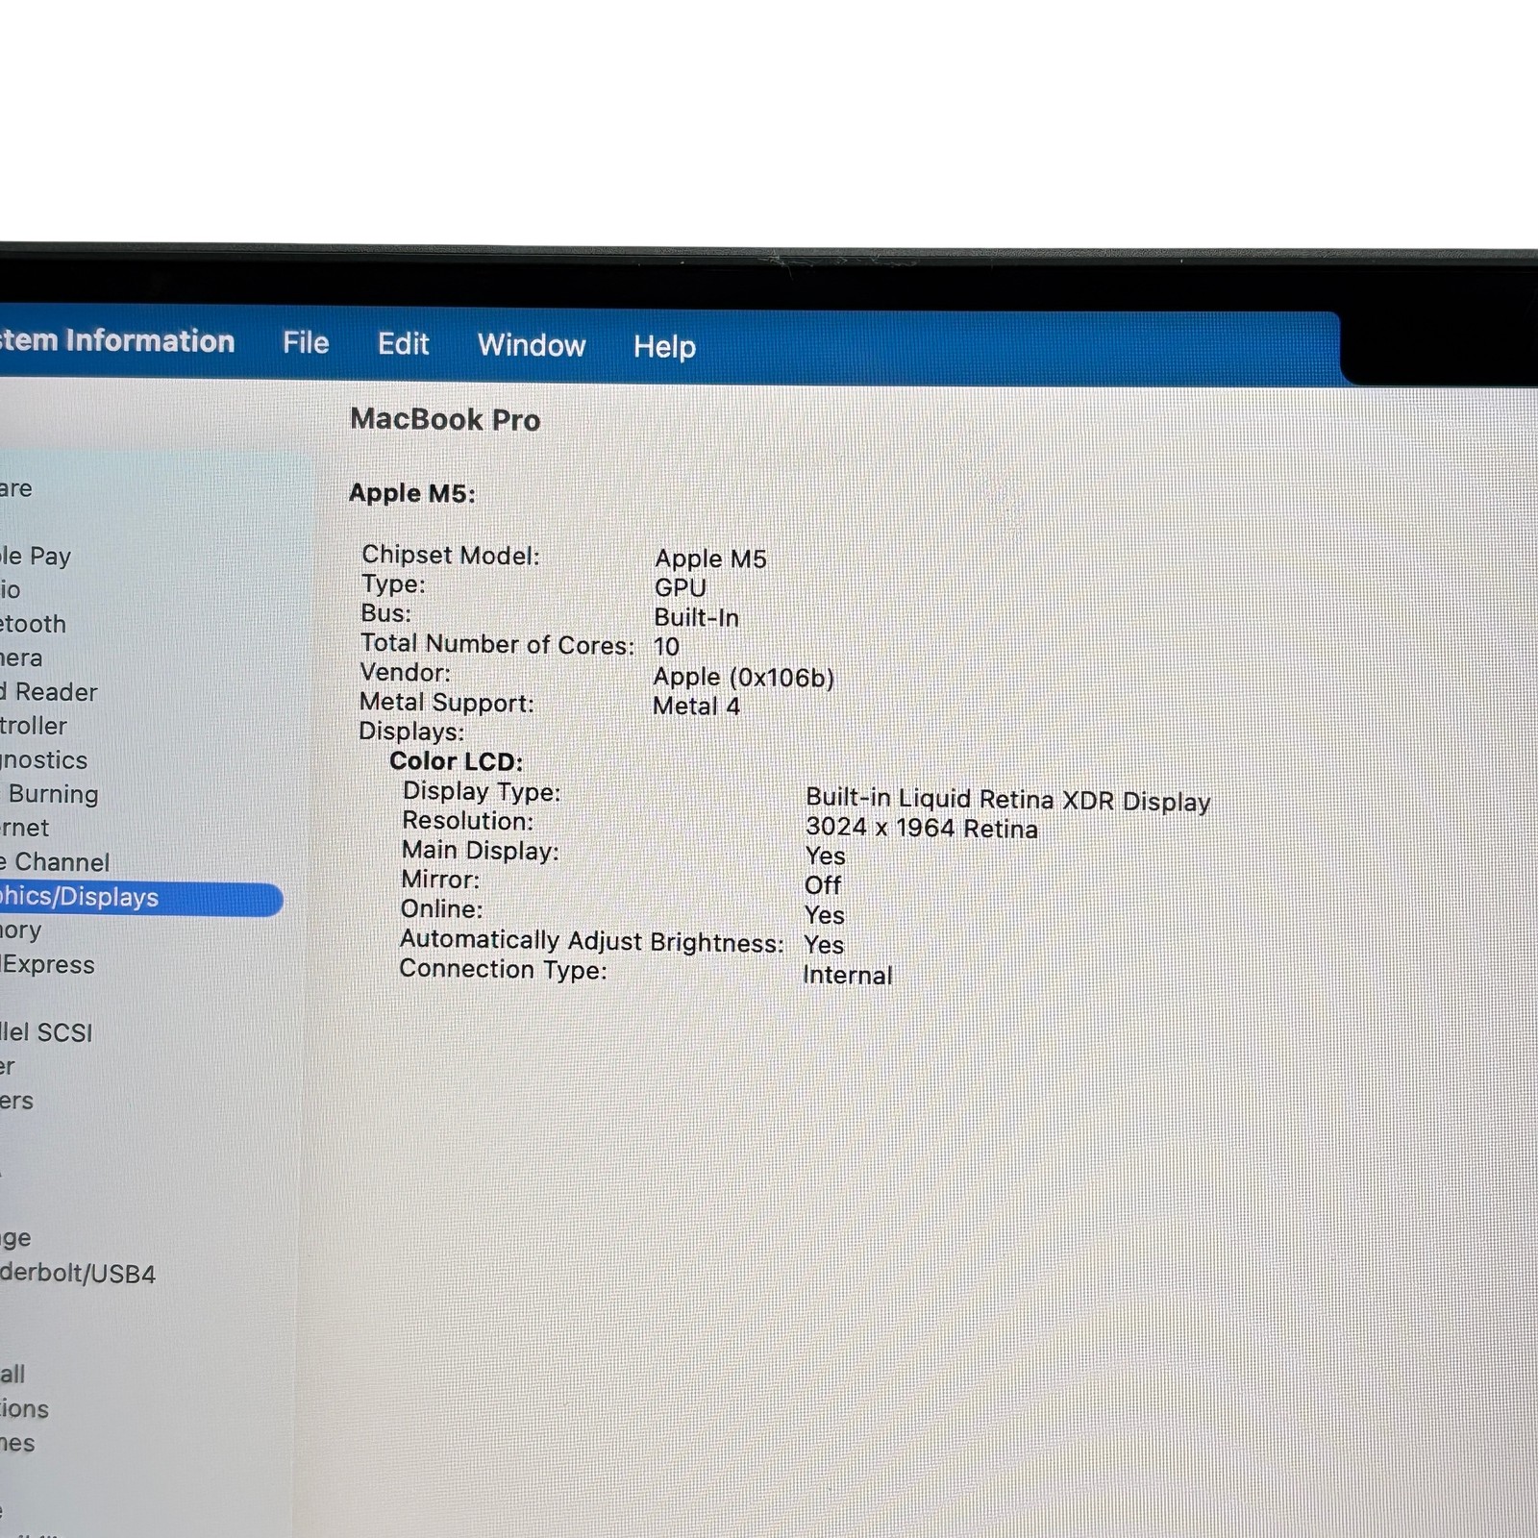Screen dimensions: 1538x1538
Task: Open the File menu
Action: (306, 342)
